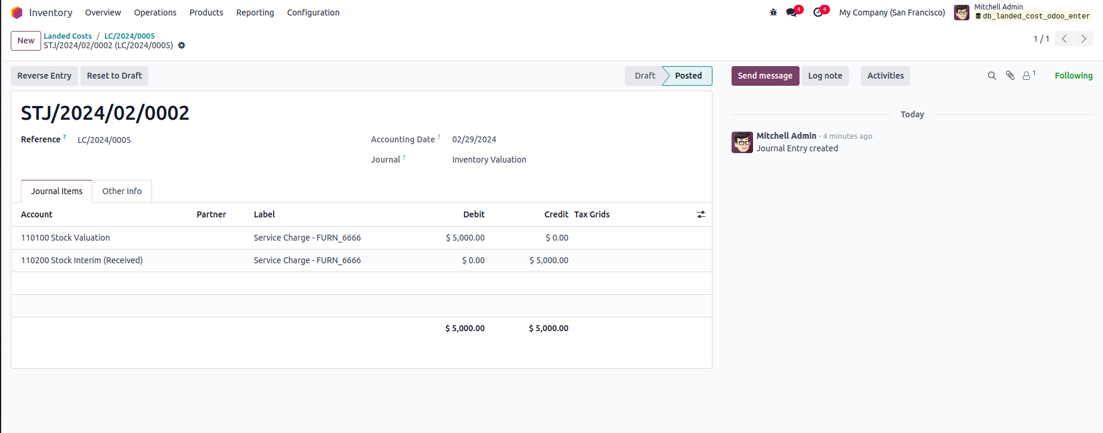This screenshot has height=433, width=1103.
Task: Open the Operations menu
Action: [x=155, y=13]
